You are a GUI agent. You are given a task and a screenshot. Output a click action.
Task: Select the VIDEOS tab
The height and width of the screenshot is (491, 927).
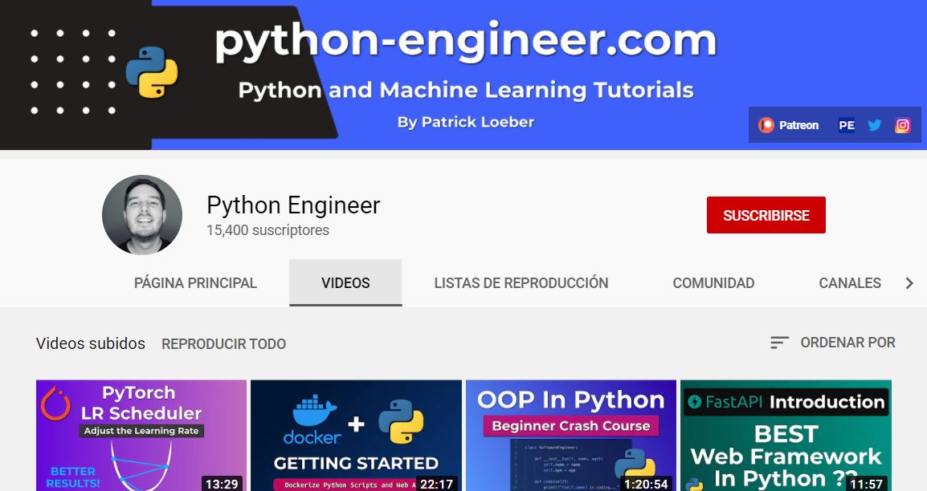click(x=345, y=283)
